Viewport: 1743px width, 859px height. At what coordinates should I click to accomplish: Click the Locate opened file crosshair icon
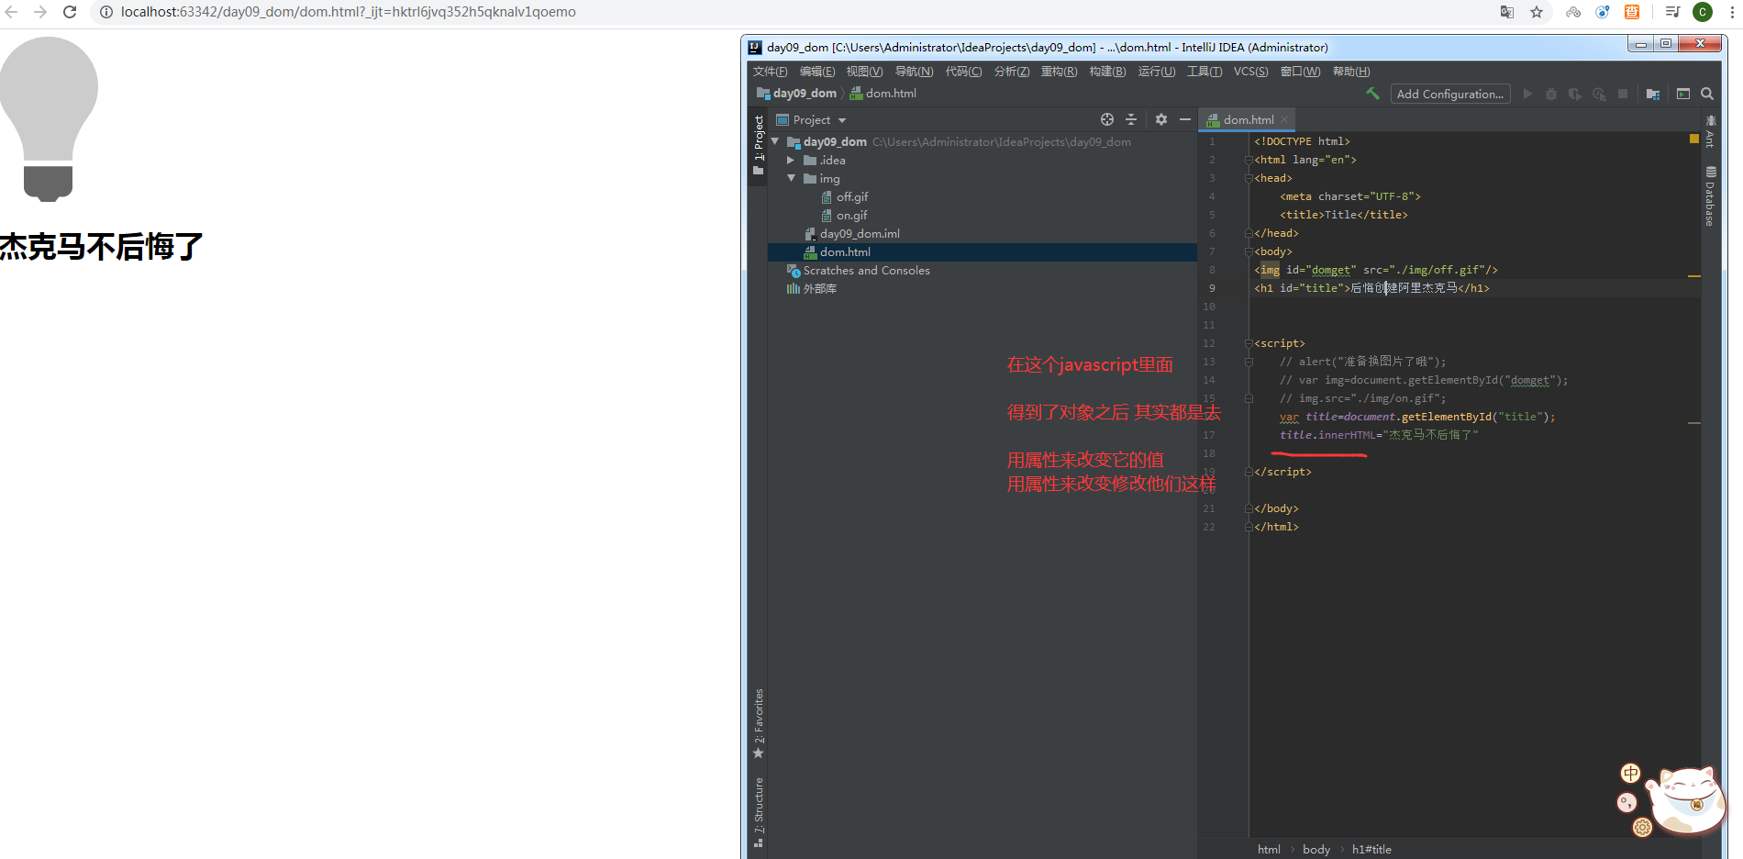click(1107, 119)
